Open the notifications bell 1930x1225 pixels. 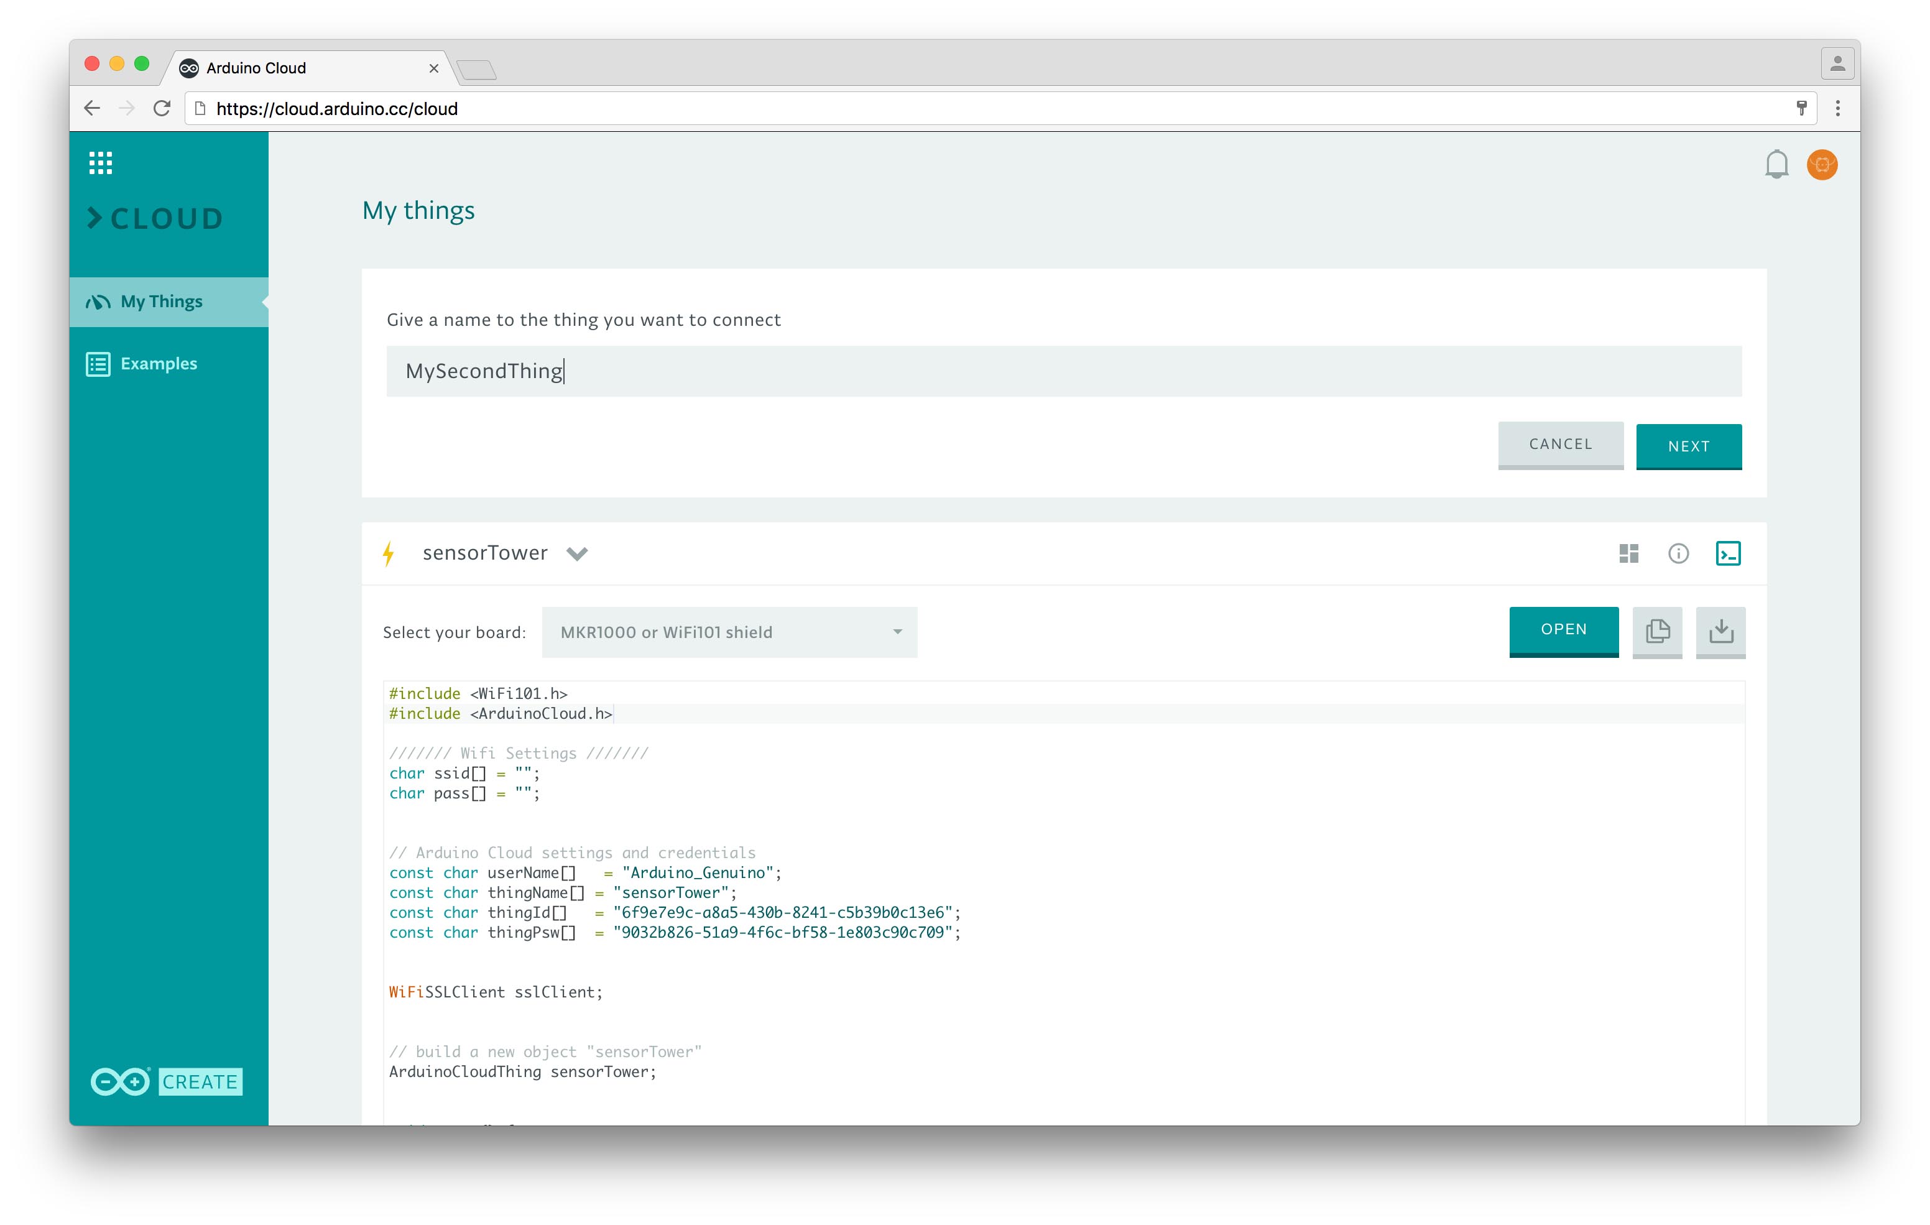1776,164
